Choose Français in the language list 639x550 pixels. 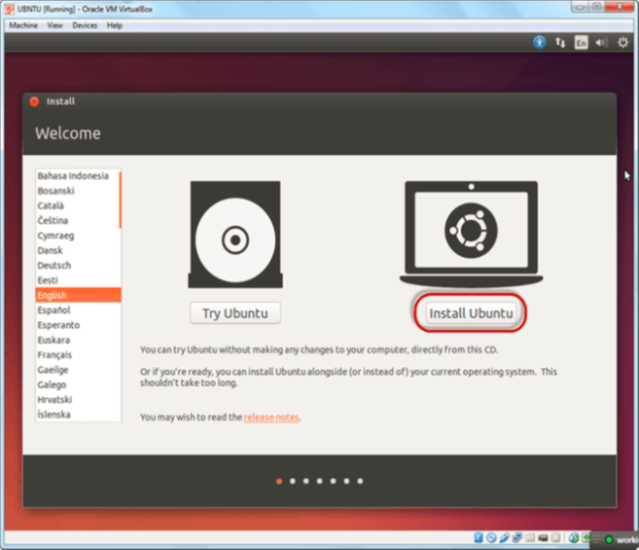[x=54, y=354]
